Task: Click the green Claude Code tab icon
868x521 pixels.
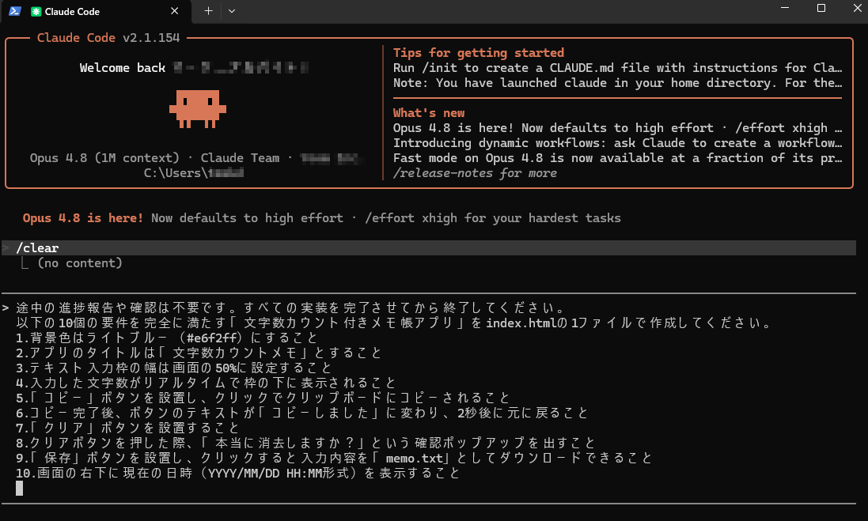Action: (x=36, y=12)
